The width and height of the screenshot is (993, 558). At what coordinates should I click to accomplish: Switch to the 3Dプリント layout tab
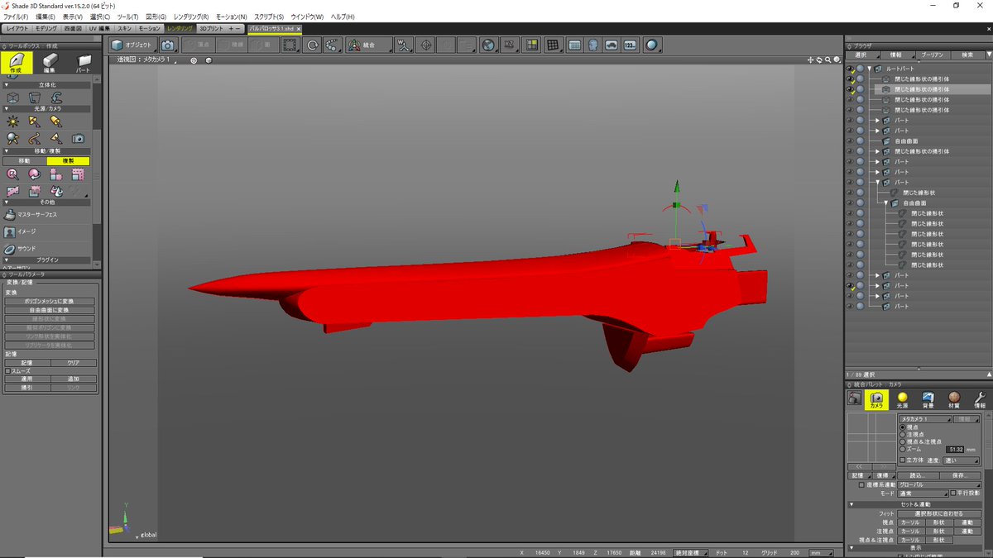click(x=211, y=28)
